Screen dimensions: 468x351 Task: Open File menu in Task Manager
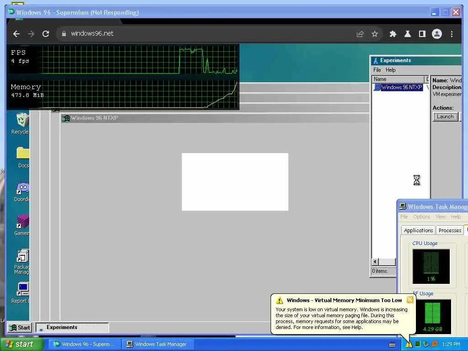tap(404, 217)
